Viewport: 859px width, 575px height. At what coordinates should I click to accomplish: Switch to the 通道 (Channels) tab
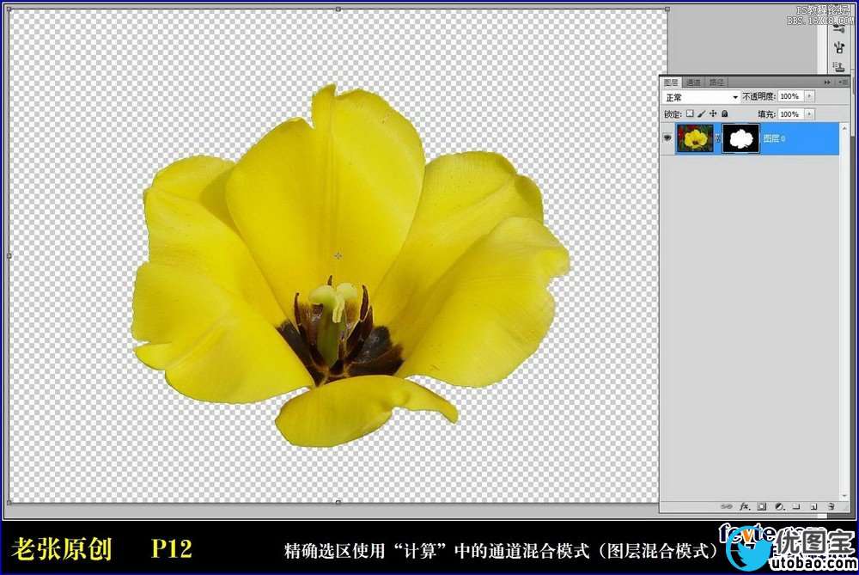click(693, 83)
